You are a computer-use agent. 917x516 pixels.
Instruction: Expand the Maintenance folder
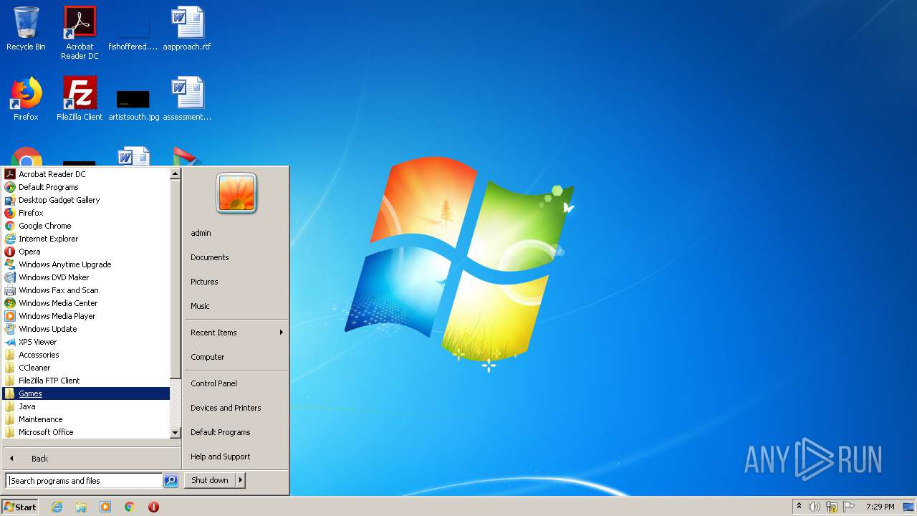click(x=86, y=419)
